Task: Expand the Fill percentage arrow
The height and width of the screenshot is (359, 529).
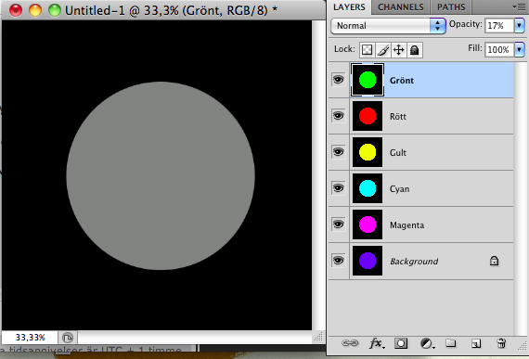Action: coord(519,49)
